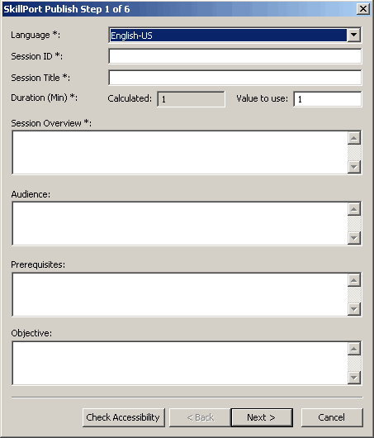The width and height of the screenshot is (374, 438).
Task: Click Objective scroll down arrow
Action: 354,378
